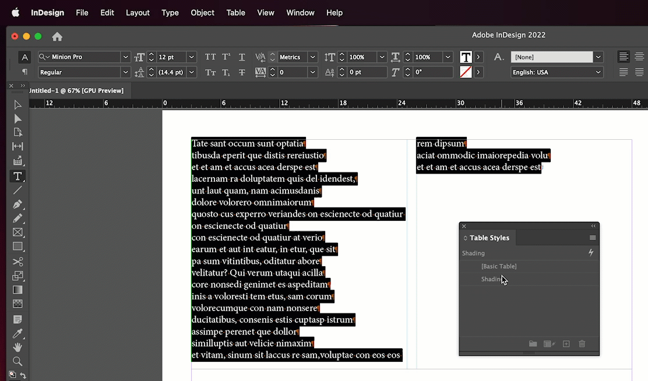Toggle Strikethrough formatting
Viewport: 648px width, 381px height.
pos(242,72)
